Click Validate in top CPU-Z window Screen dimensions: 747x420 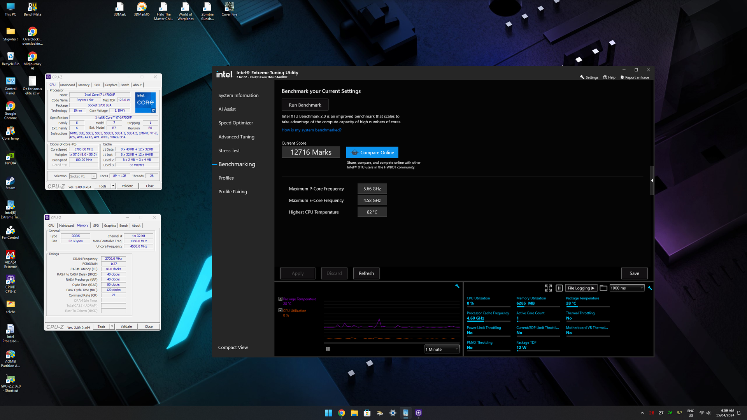point(127,186)
